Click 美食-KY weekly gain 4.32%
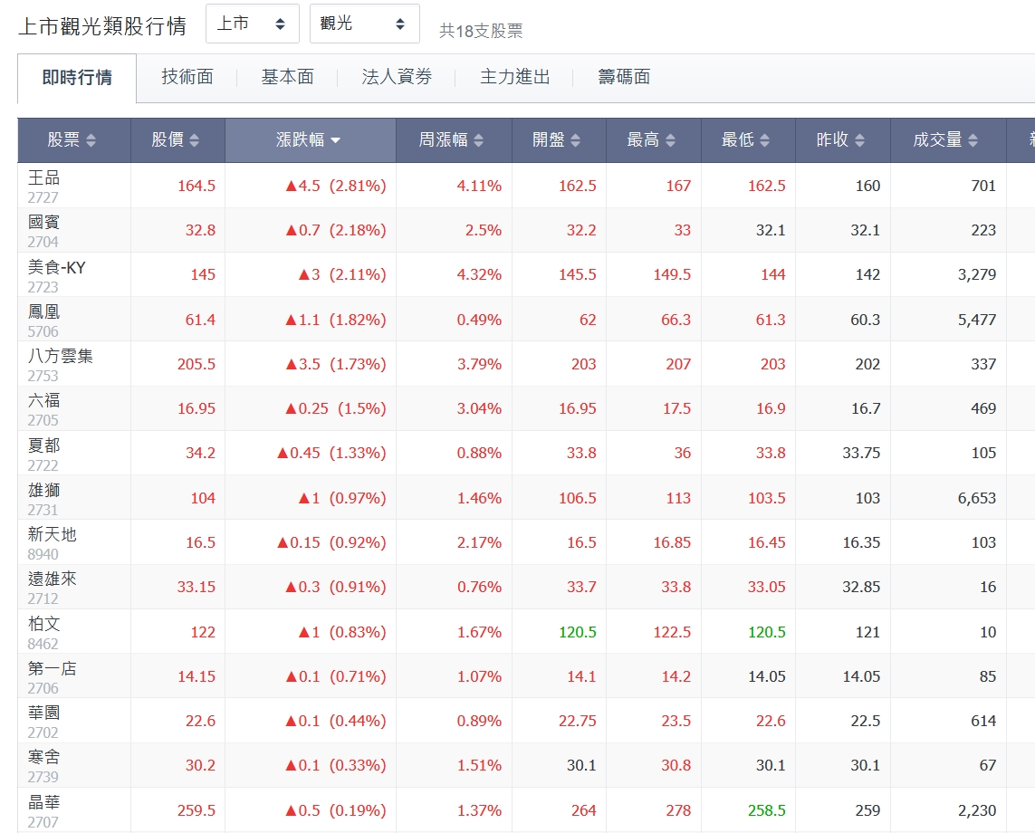The image size is (1035, 833). 479,274
